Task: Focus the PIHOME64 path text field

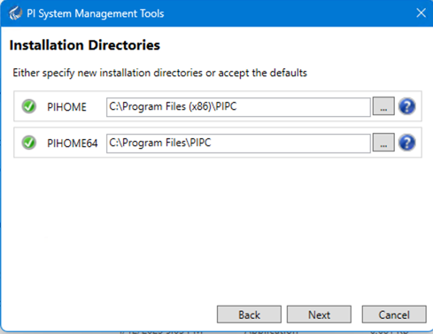Action: (x=238, y=144)
